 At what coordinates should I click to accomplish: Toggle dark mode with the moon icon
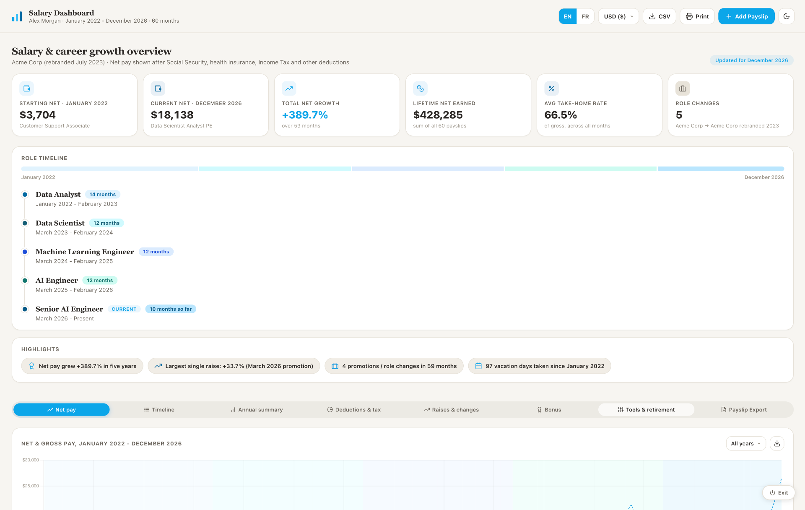click(786, 16)
